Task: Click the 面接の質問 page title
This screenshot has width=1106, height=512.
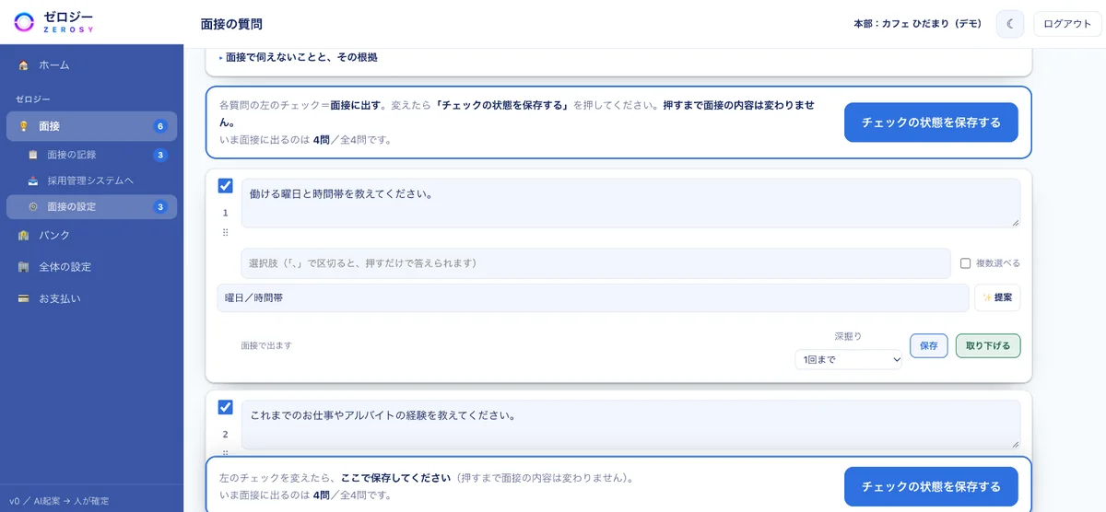Action: click(231, 24)
